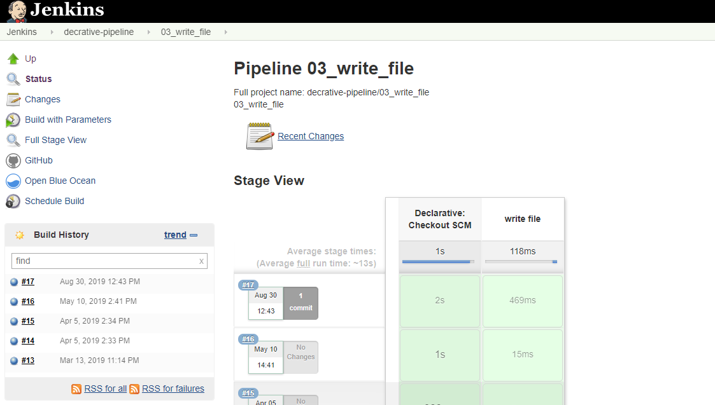The image size is (715, 405).
Task: Open the Build History trend link
Action: [x=175, y=235]
